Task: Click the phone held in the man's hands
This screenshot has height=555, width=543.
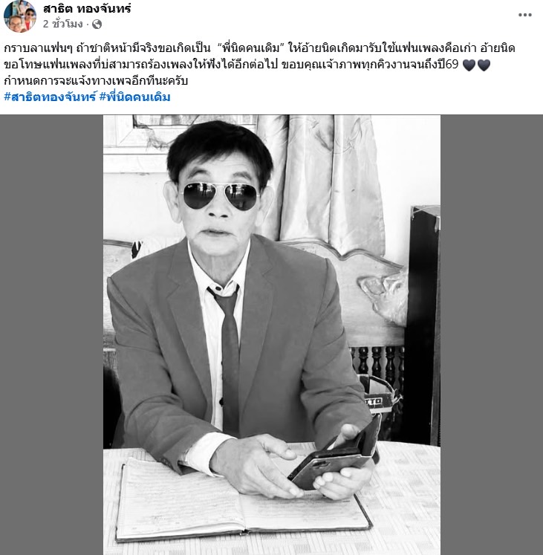Action: 334,457
